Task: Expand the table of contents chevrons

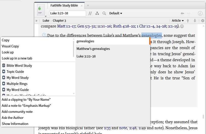Action: click(36, 21)
